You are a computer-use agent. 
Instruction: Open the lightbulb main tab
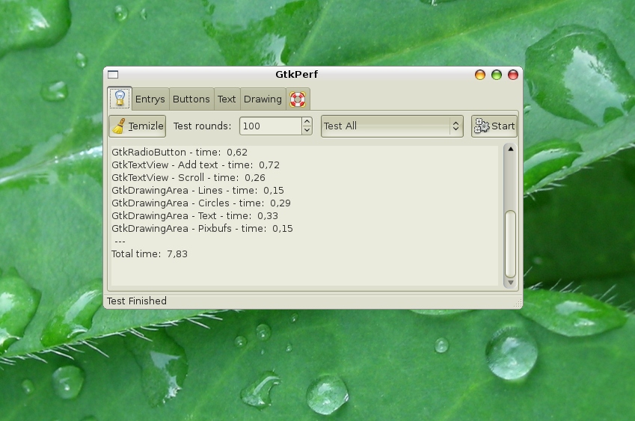(120, 99)
